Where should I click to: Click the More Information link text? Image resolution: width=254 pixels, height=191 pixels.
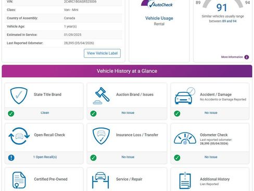click(x=232, y=57)
